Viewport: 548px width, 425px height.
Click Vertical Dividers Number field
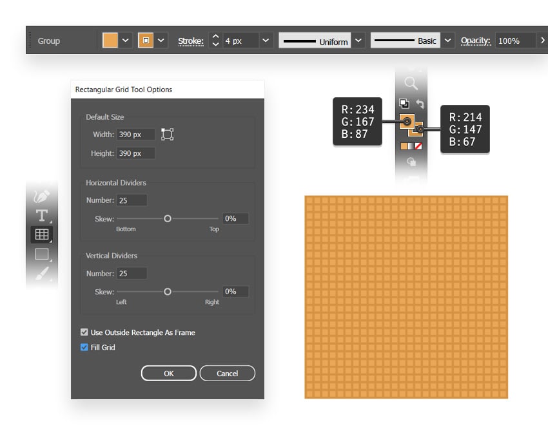pyautogui.click(x=132, y=273)
